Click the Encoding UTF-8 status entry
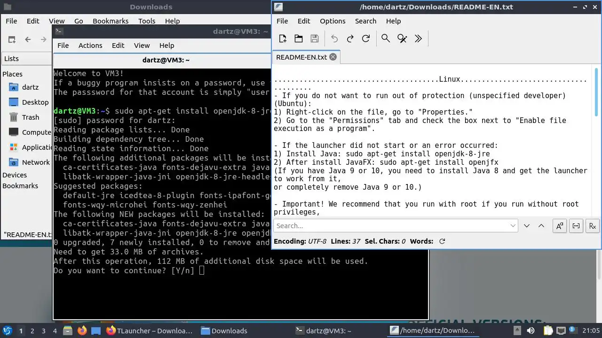 click(300, 241)
